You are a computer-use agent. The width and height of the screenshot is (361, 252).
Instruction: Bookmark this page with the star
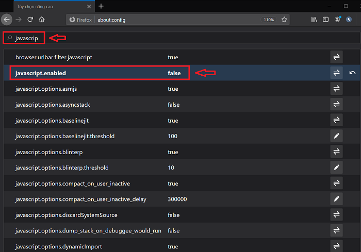pos(284,20)
